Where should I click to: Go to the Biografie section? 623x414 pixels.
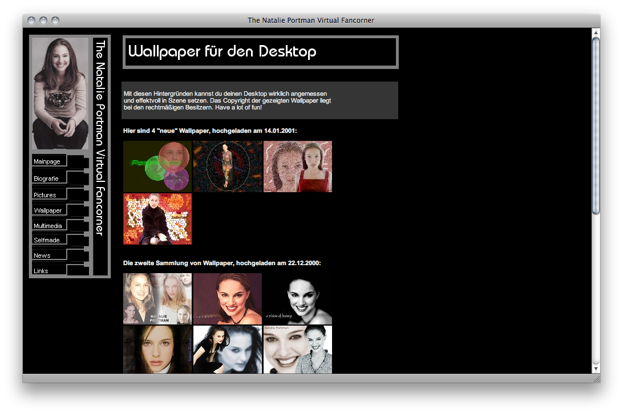[x=47, y=178]
